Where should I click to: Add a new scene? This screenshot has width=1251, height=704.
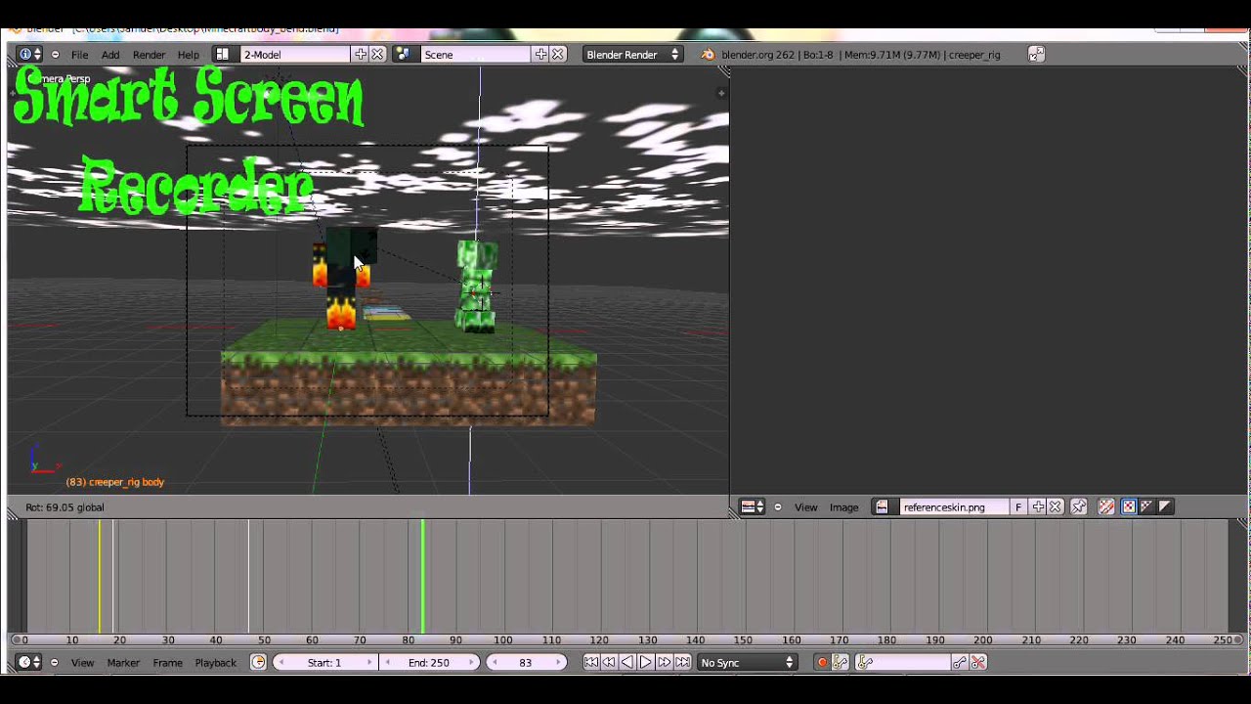tap(540, 55)
